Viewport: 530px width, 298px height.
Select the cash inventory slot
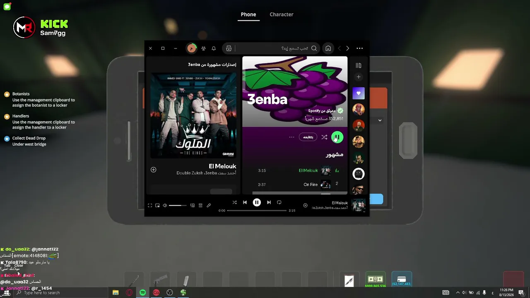tap(376, 280)
